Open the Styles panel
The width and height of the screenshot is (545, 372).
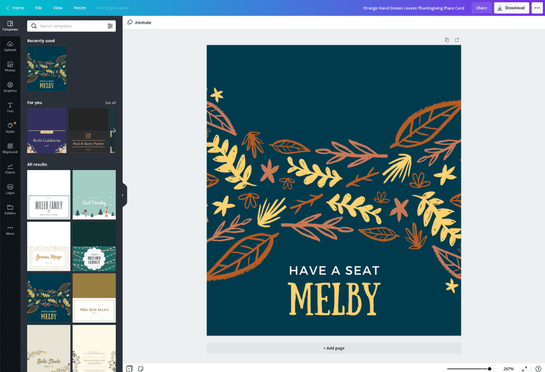click(x=10, y=128)
